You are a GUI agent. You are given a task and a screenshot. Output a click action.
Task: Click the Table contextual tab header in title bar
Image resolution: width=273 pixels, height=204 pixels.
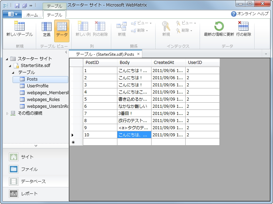pyautogui.click(x=55, y=6)
